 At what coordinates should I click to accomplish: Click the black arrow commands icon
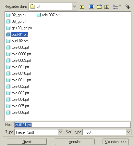coord(128,7)
